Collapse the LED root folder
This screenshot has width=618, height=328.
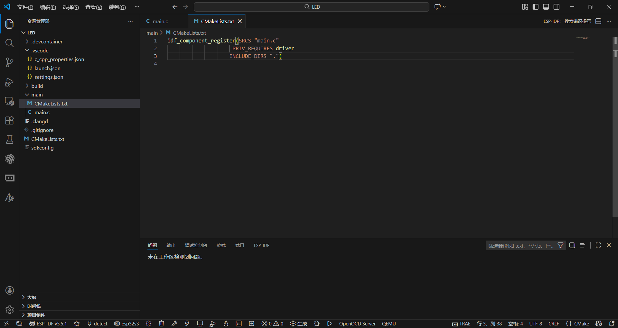tap(80, 33)
